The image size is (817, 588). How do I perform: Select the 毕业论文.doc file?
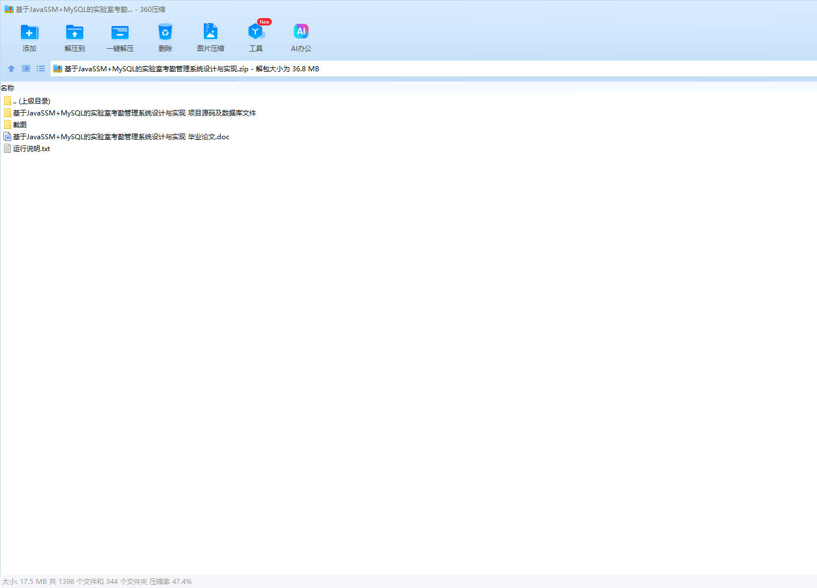(x=121, y=137)
